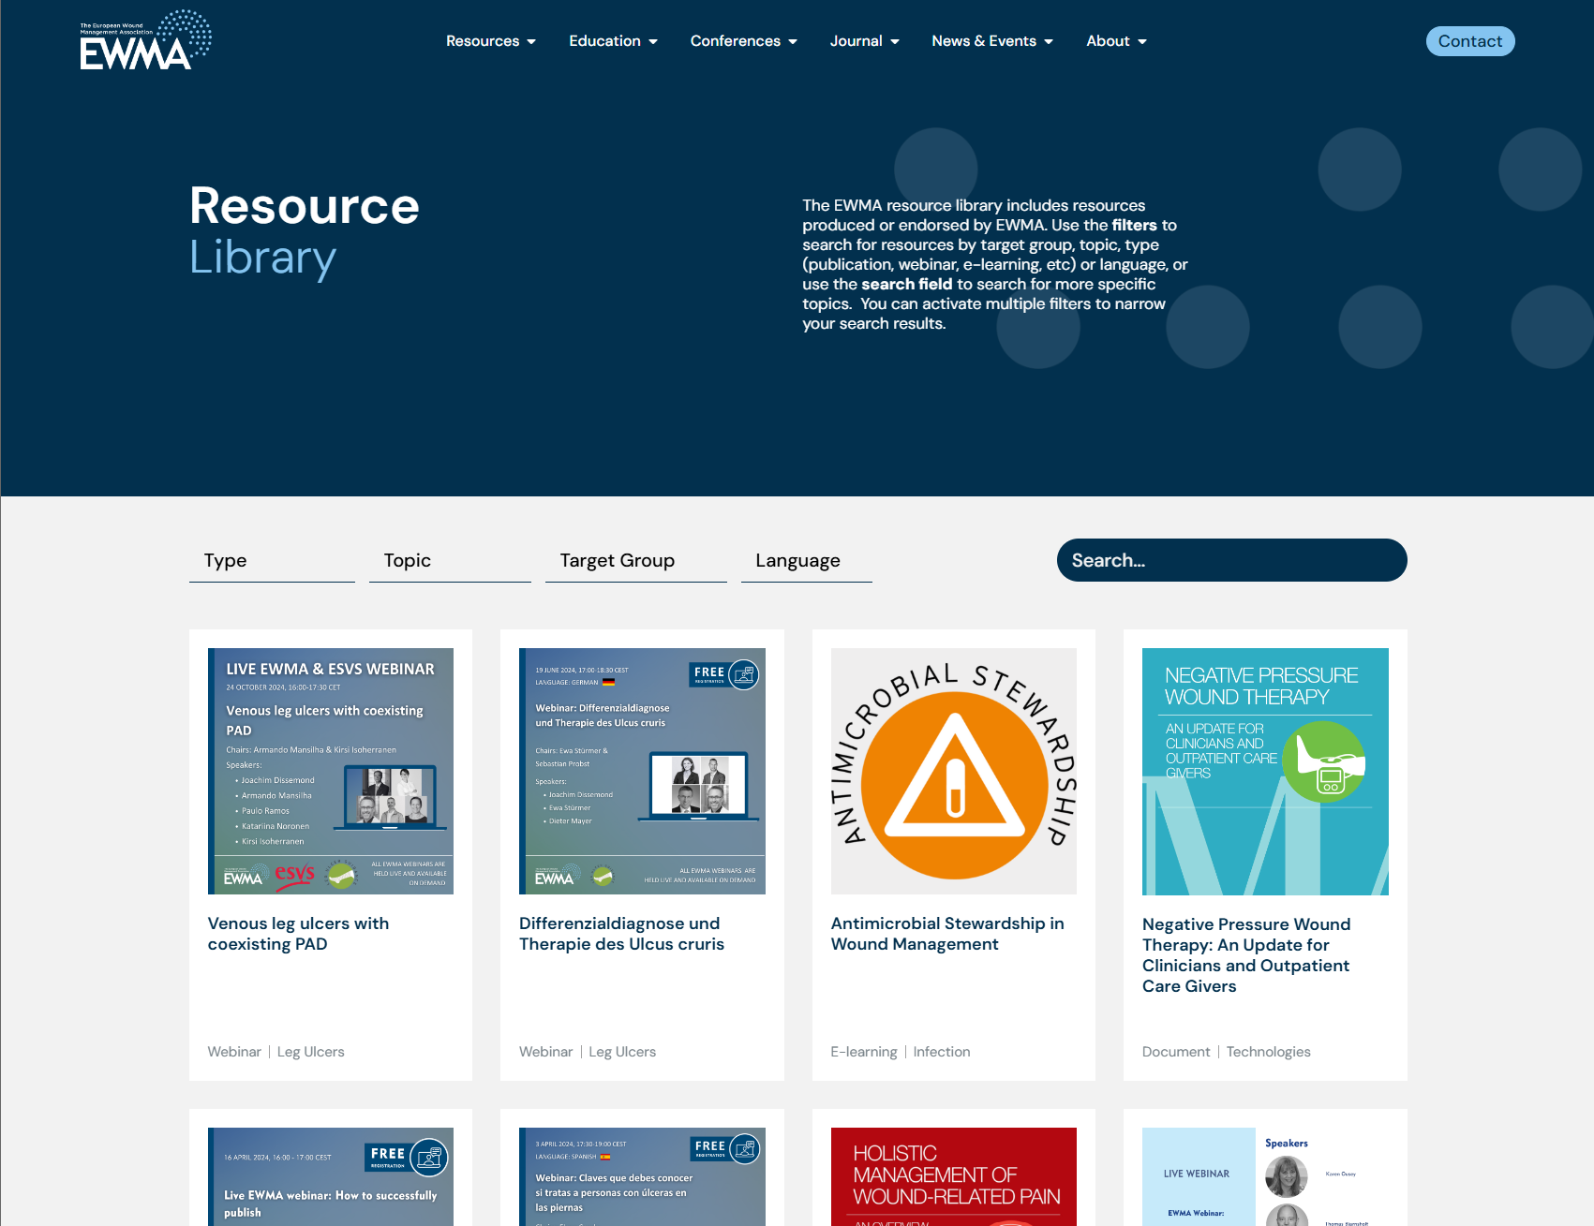This screenshot has width=1594, height=1226.
Task: Open the Conferences menu
Action: pyautogui.click(x=743, y=41)
